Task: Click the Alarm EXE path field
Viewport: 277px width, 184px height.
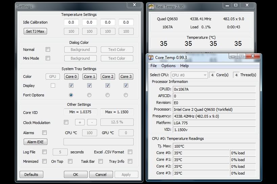Action: tap(98, 142)
